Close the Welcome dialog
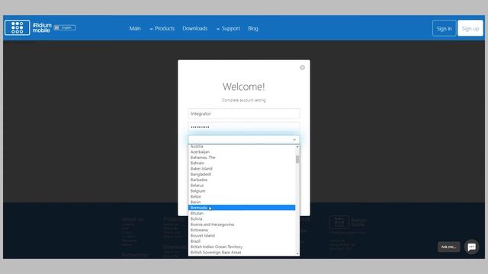The image size is (488, 274). (302, 68)
